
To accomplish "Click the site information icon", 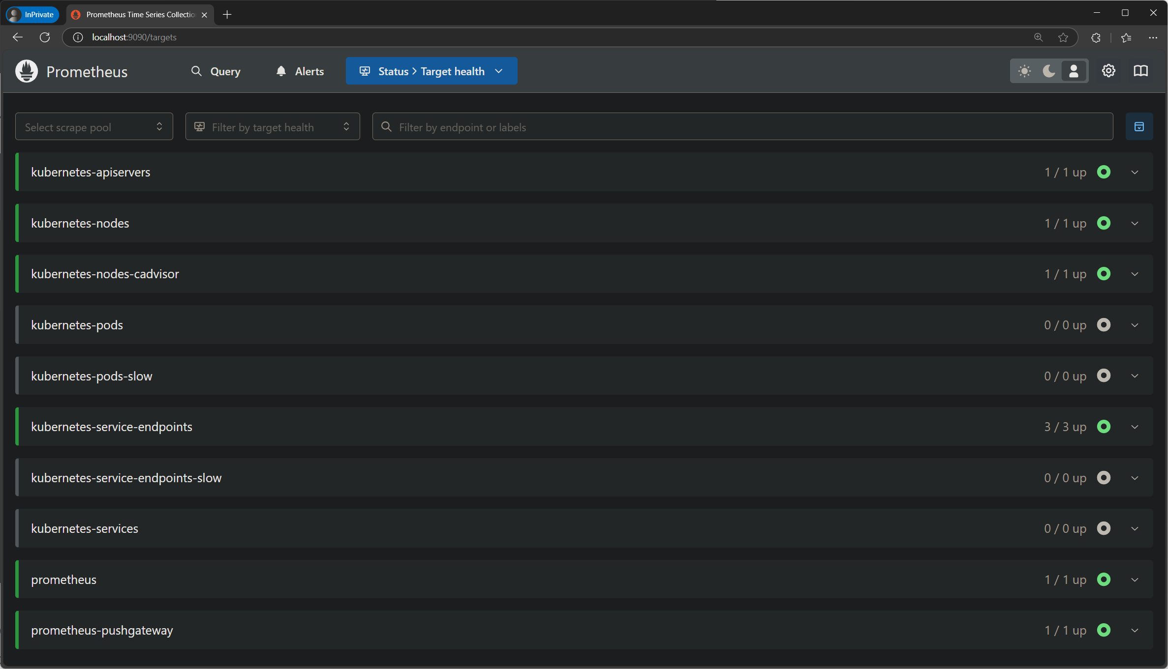I will (x=78, y=37).
